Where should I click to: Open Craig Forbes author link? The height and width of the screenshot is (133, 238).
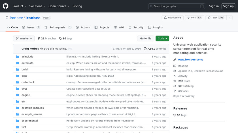30,49
